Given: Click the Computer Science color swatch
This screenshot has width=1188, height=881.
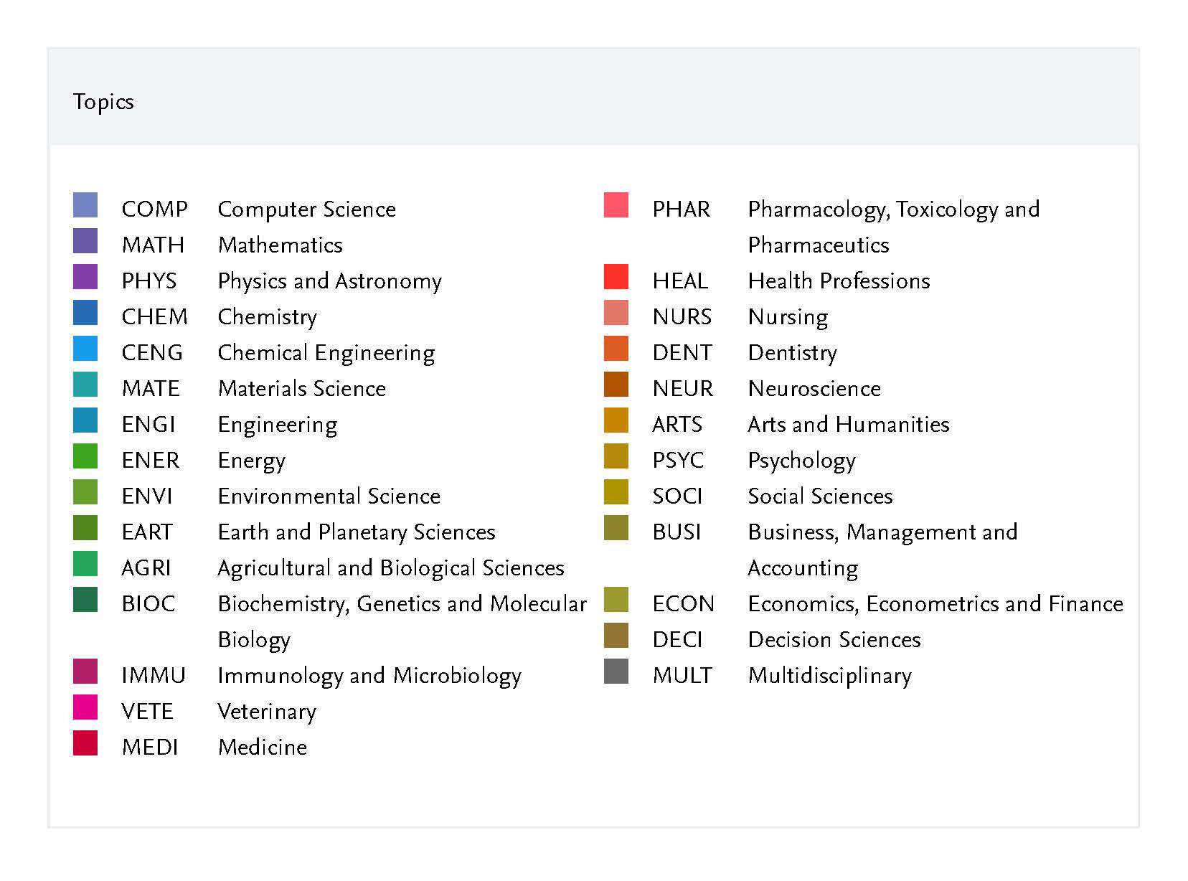Looking at the screenshot, I should pos(85,205).
